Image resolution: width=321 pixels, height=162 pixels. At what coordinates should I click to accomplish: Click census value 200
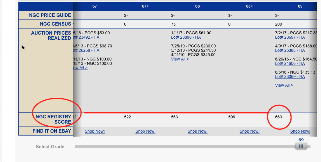(278, 24)
